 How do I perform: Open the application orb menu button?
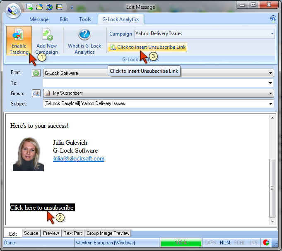(13, 11)
